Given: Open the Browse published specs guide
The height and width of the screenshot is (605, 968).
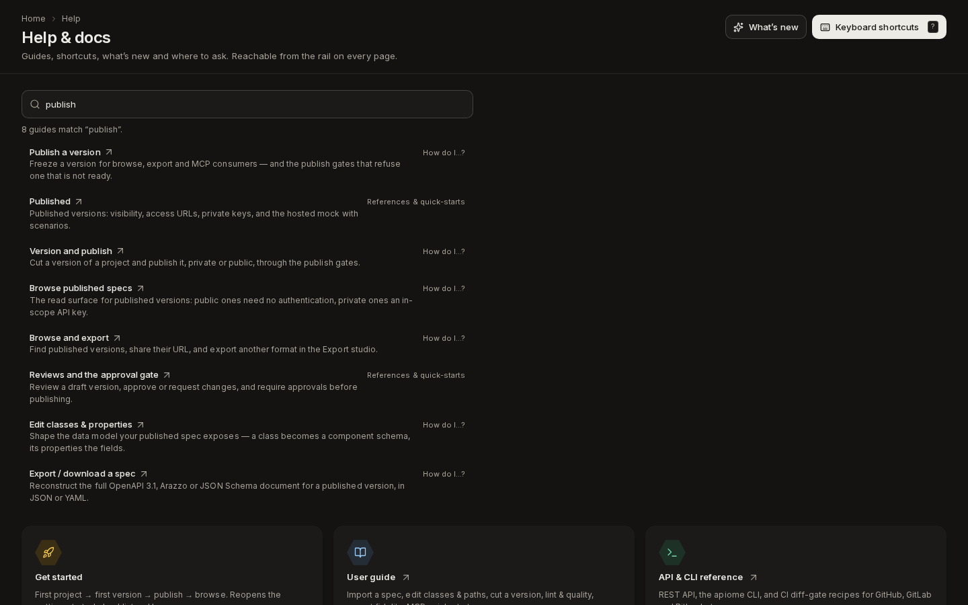Looking at the screenshot, I should coord(81,288).
